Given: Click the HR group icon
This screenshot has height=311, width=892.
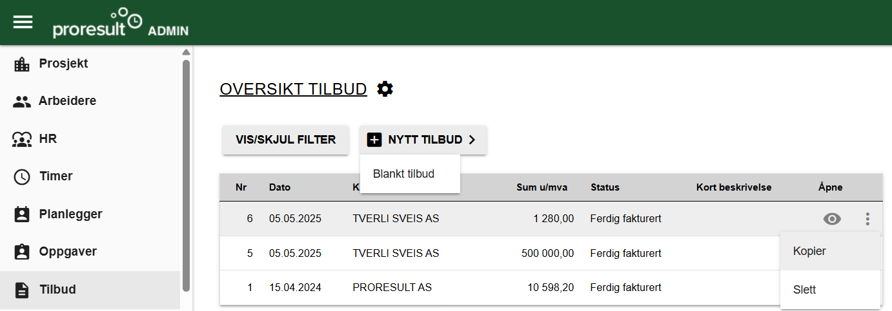Looking at the screenshot, I should pos(22,138).
